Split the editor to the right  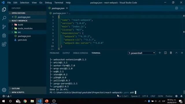(177, 8)
